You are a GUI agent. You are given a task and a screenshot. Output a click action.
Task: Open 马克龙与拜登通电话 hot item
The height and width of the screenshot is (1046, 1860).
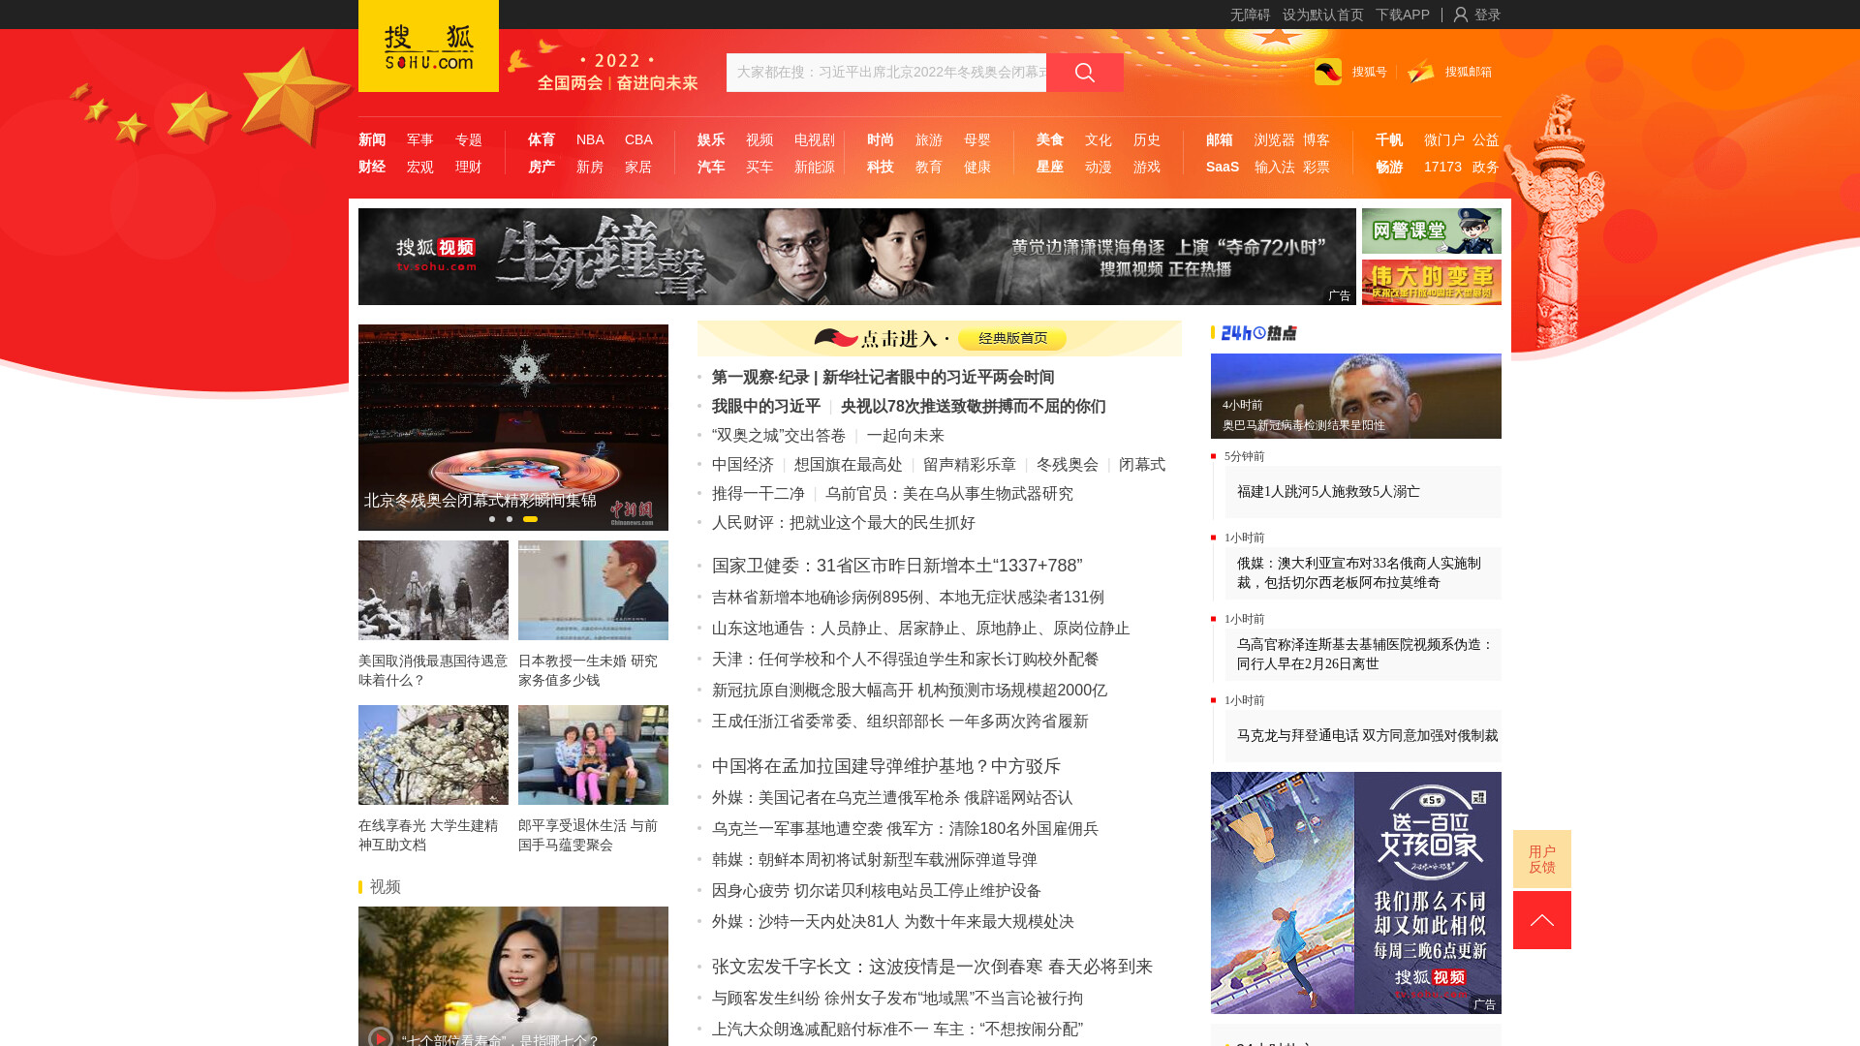1367,736
